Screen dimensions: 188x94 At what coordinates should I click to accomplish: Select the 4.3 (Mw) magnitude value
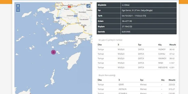(126, 5)
